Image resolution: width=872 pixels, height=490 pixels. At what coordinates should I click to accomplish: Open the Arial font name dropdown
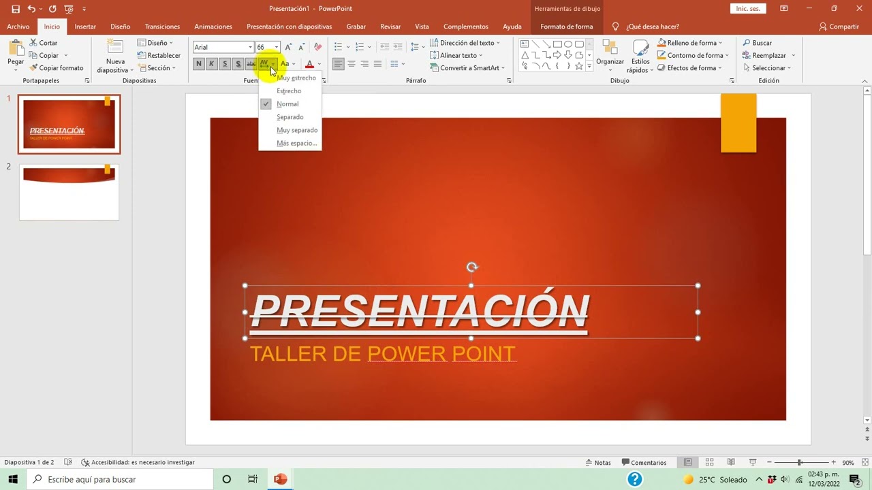tap(250, 47)
